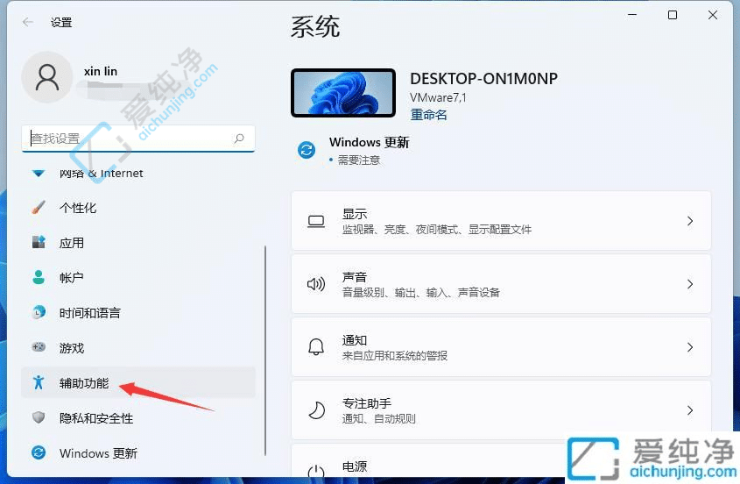Open the Windows 更新 需要注意 status
Image resolution: width=740 pixels, height=484 pixels.
pyautogui.click(x=354, y=150)
